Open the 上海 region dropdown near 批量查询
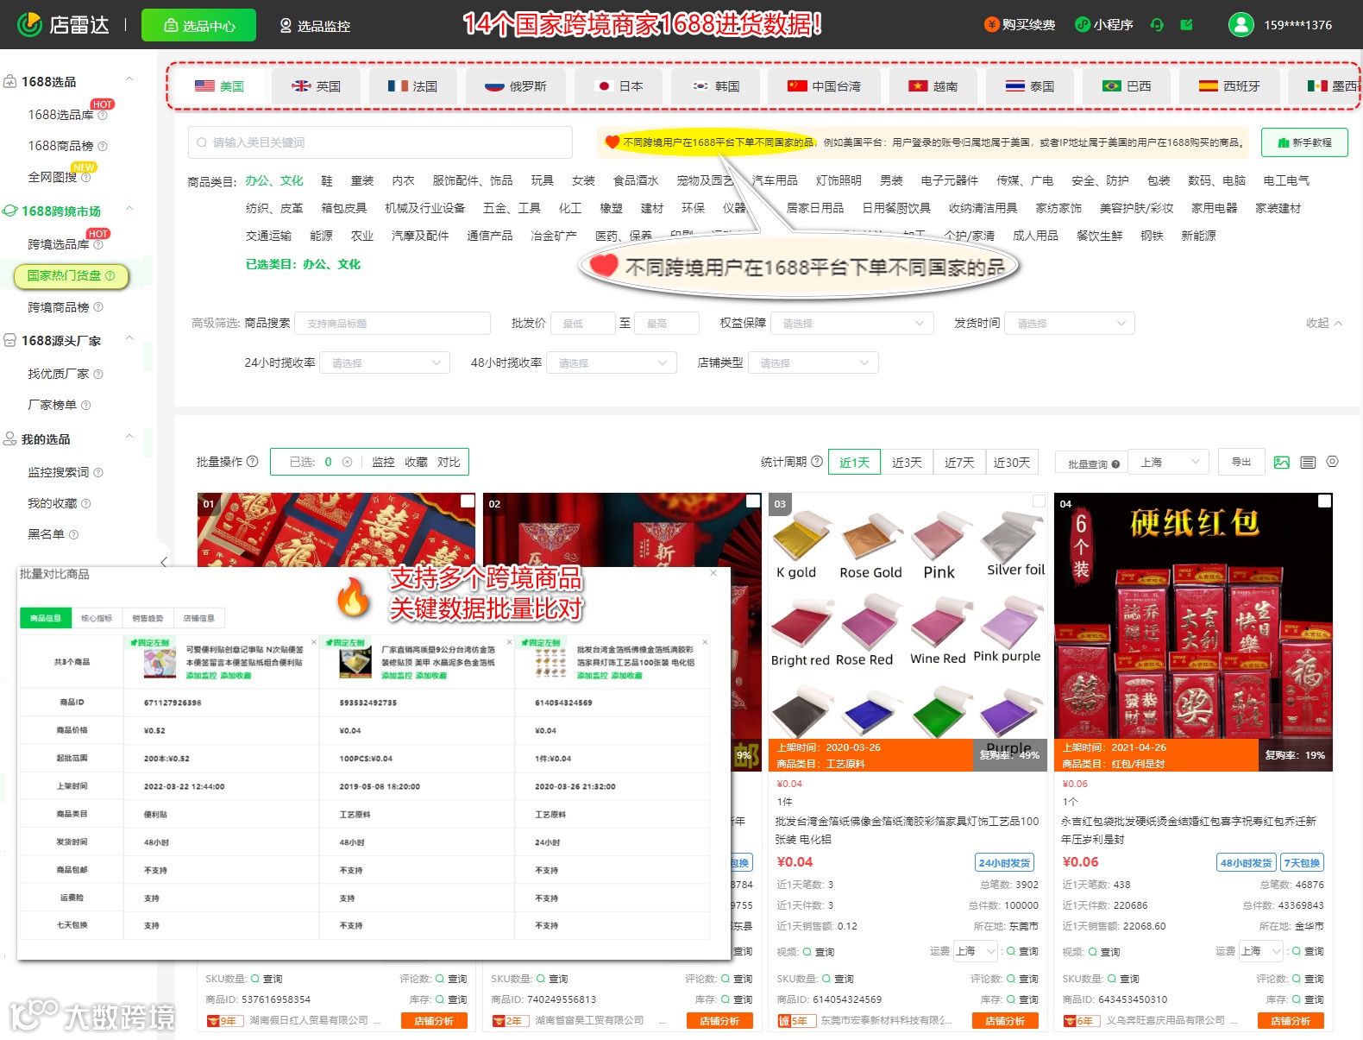The width and height of the screenshot is (1363, 1040). tap(1169, 463)
